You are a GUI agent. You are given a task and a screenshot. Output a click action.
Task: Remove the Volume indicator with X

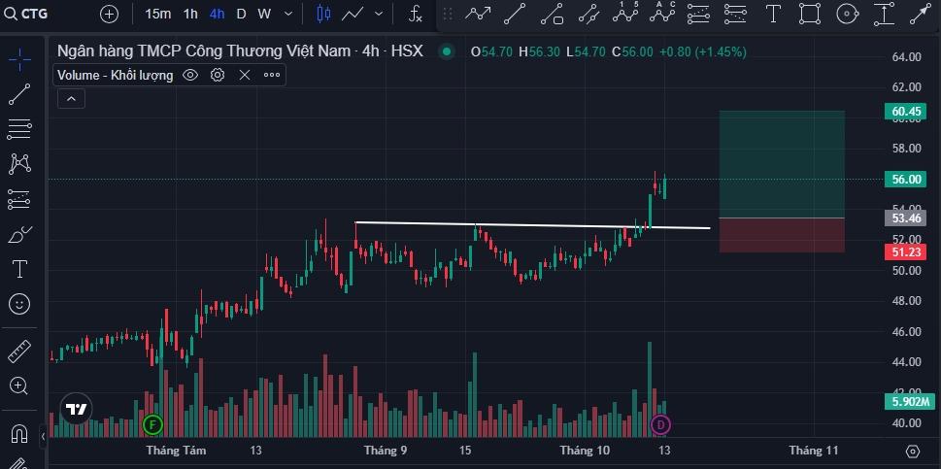pos(245,75)
